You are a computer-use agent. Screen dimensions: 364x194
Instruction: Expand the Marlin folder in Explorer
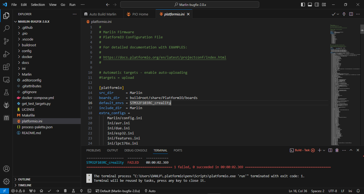click(27, 74)
